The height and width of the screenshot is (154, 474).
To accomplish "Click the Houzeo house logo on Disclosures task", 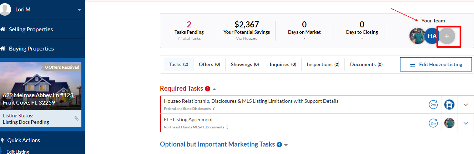I will coord(449,105).
